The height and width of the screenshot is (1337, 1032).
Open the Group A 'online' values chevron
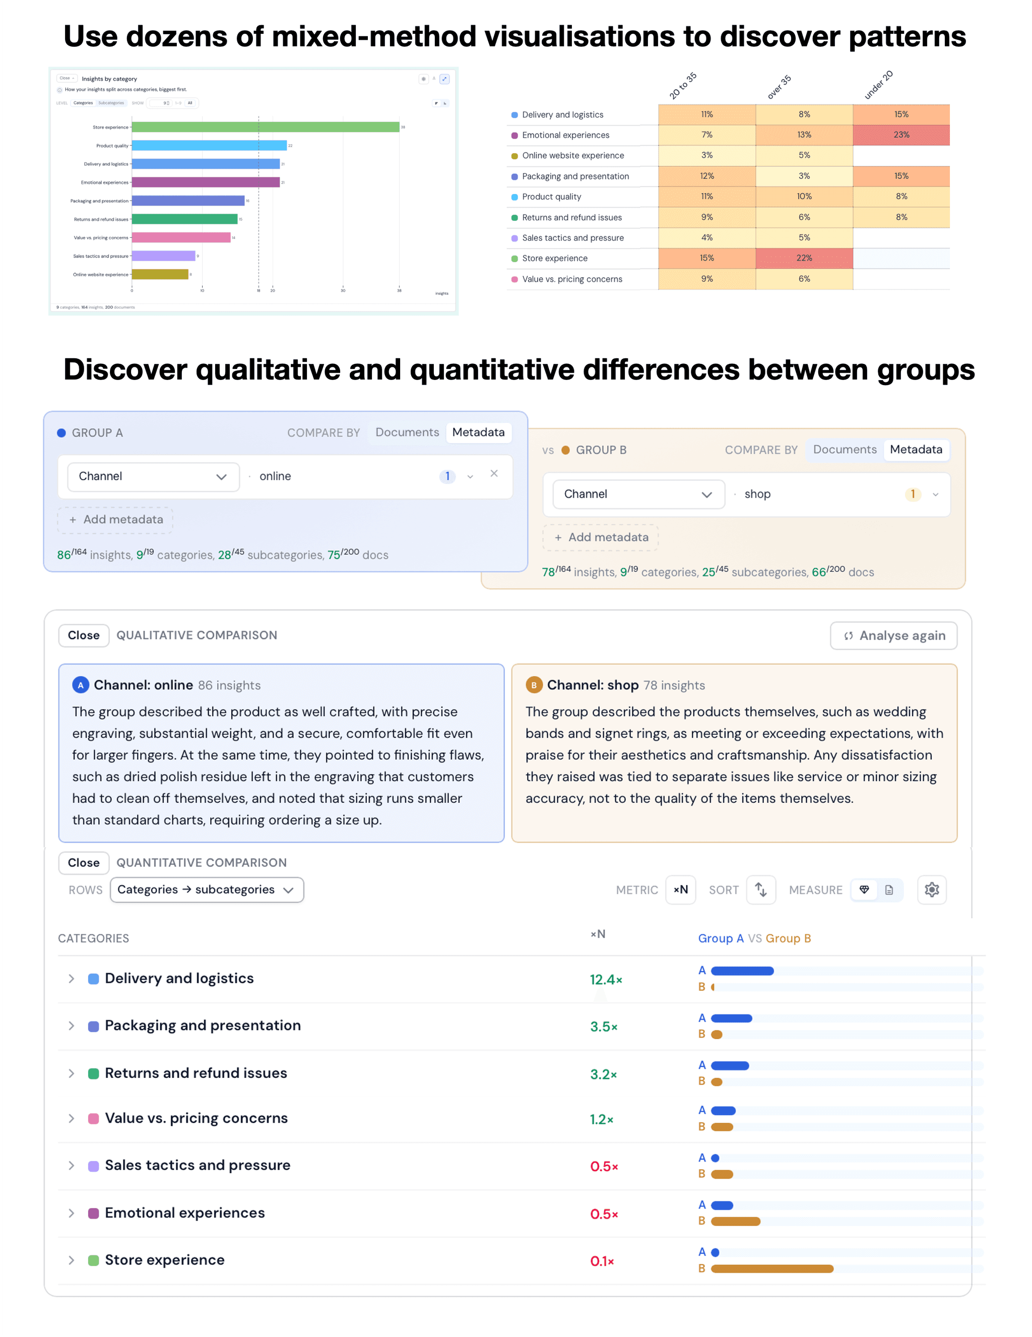[x=470, y=477]
